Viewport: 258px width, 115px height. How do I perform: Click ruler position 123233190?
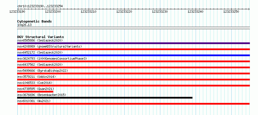click(17, 12)
